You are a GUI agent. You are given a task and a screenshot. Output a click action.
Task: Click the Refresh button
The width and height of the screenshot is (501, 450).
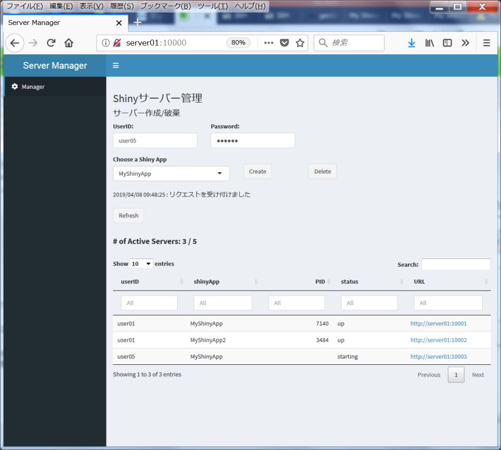coord(128,215)
